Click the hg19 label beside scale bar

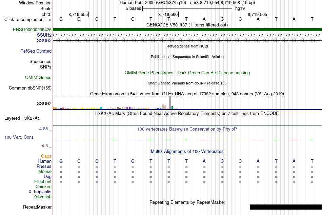(x=240, y=8)
